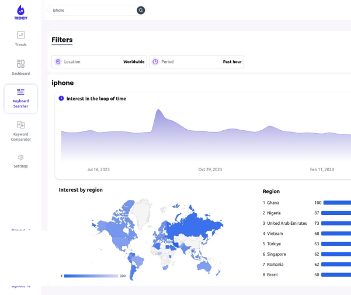Click the Filters heading
This screenshot has height=295, width=351.
coord(62,40)
